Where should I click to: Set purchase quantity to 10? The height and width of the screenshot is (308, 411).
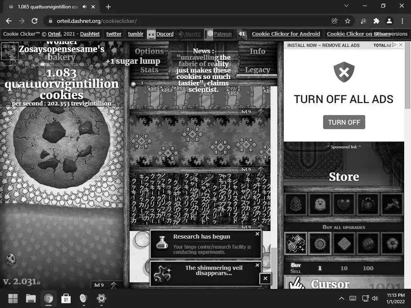pyautogui.click(x=344, y=268)
